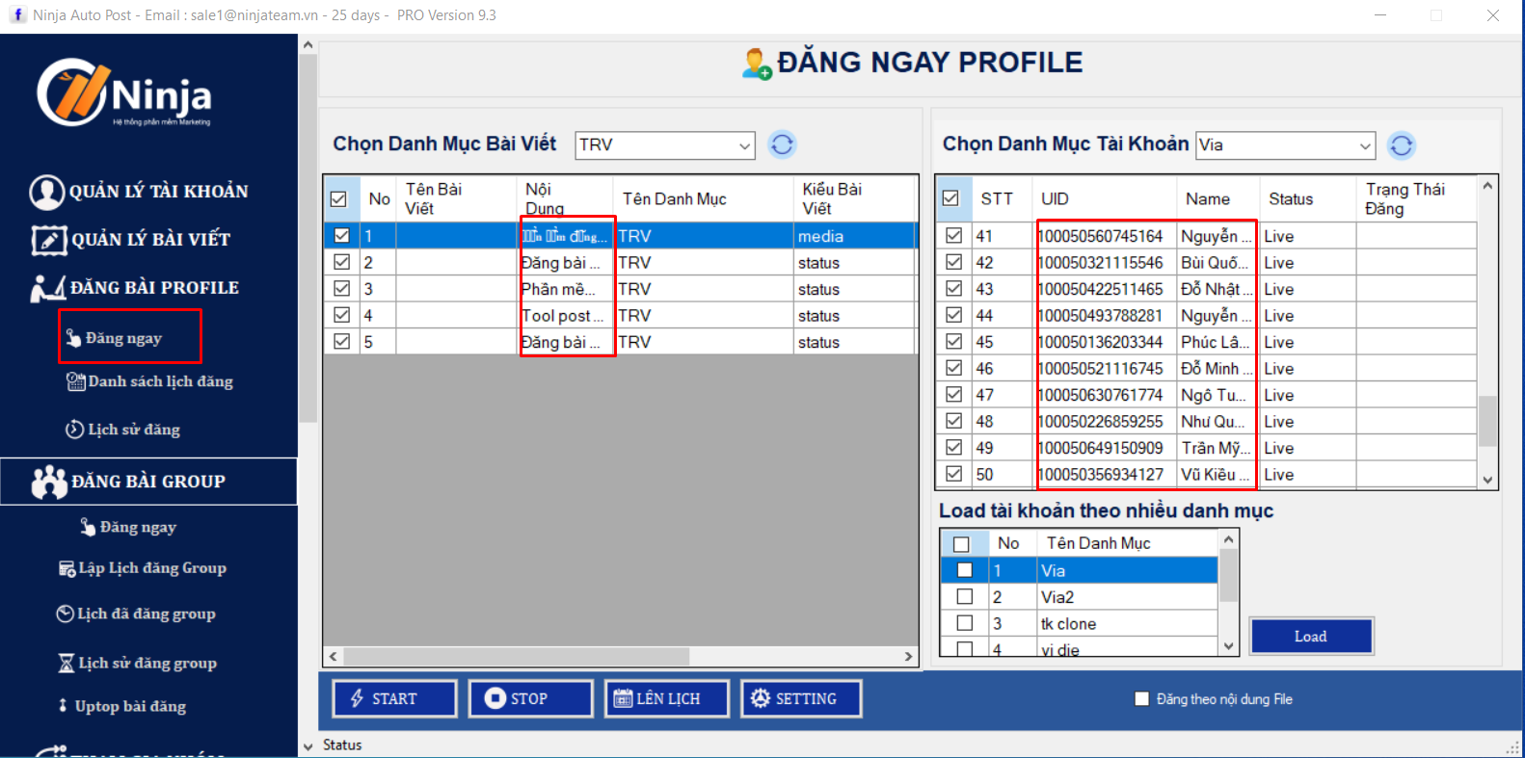Click the START button
This screenshot has width=1525, height=758.
click(394, 698)
